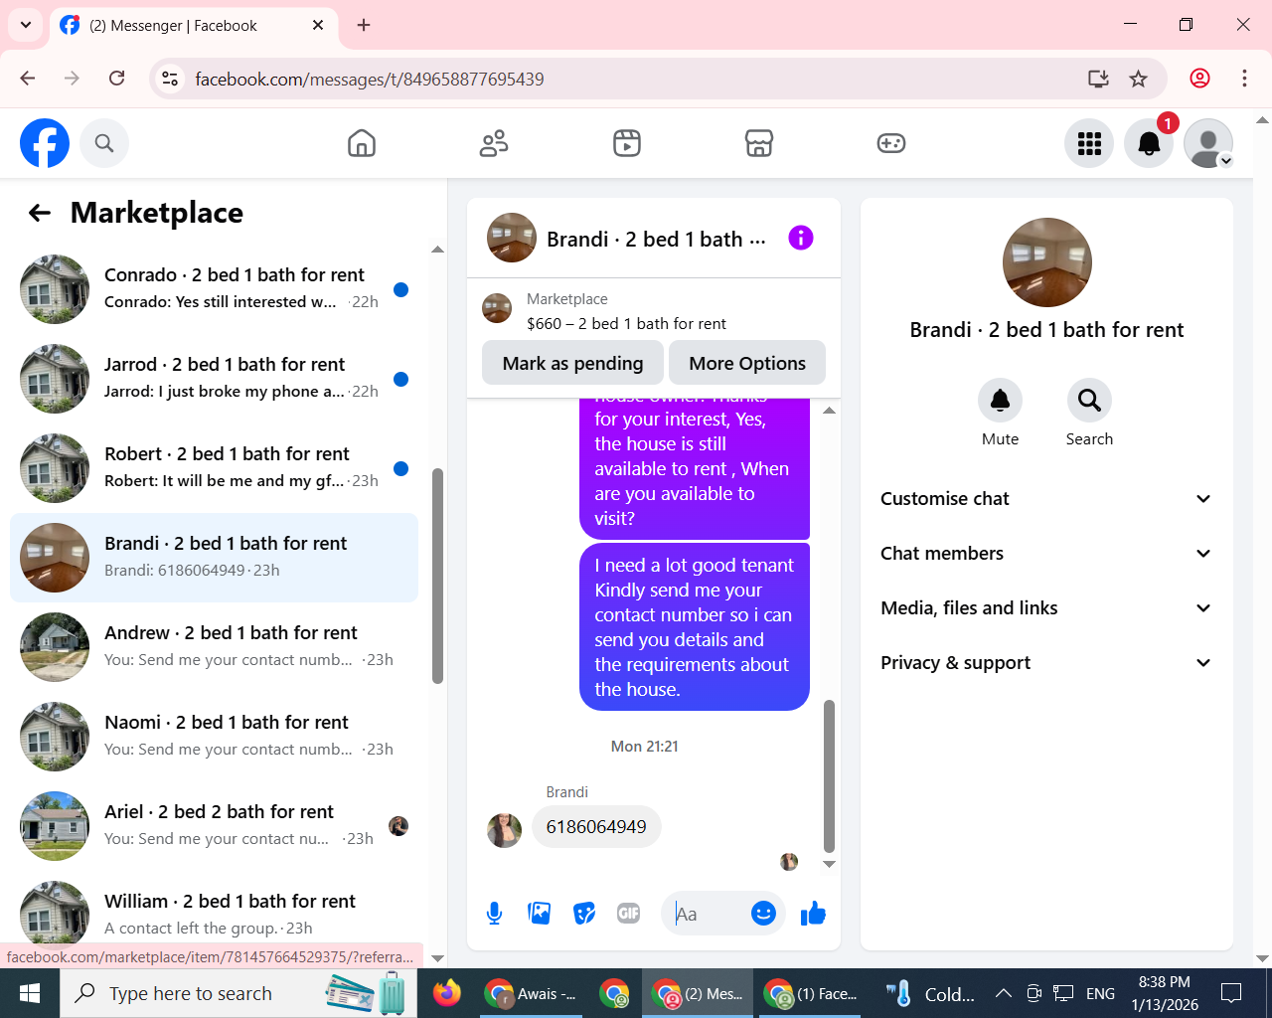Screen dimensions: 1272x1018
Task: Click the conversation information icon
Action: [x=801, y=238]
